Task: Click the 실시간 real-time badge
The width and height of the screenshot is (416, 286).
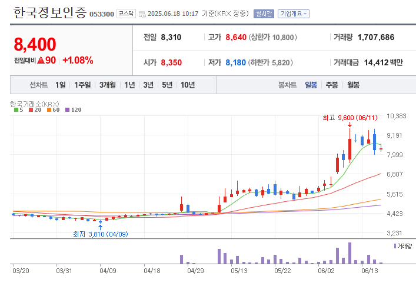Action: (x=264, y=14)
